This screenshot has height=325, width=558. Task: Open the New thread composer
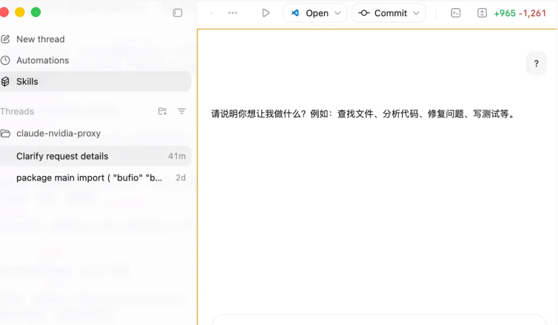39,39
